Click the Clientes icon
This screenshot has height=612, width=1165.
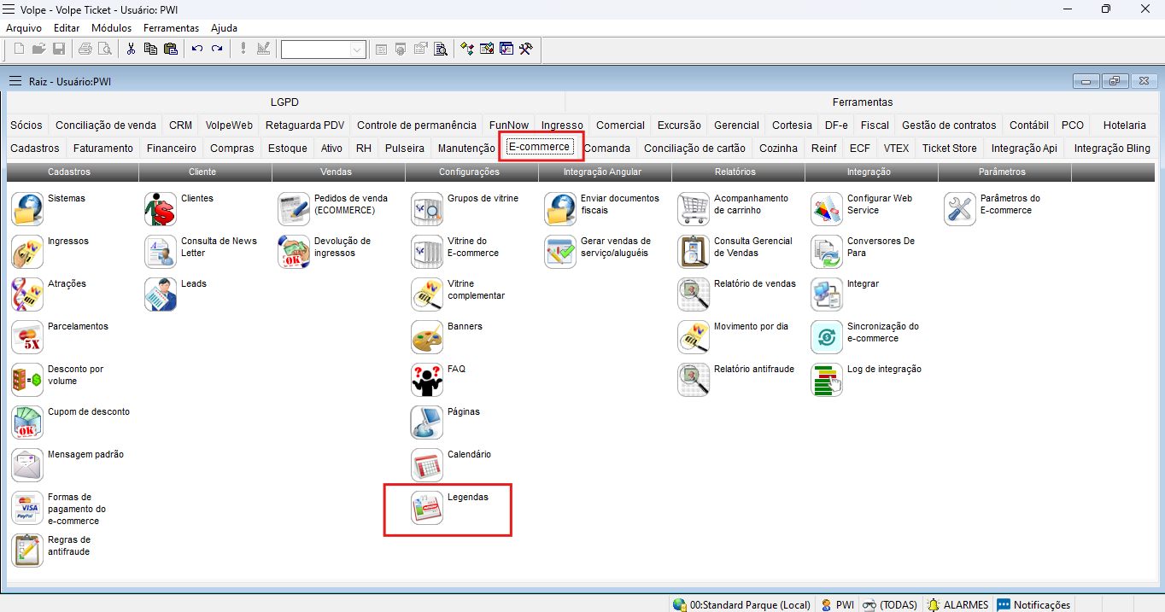(161, 209)
